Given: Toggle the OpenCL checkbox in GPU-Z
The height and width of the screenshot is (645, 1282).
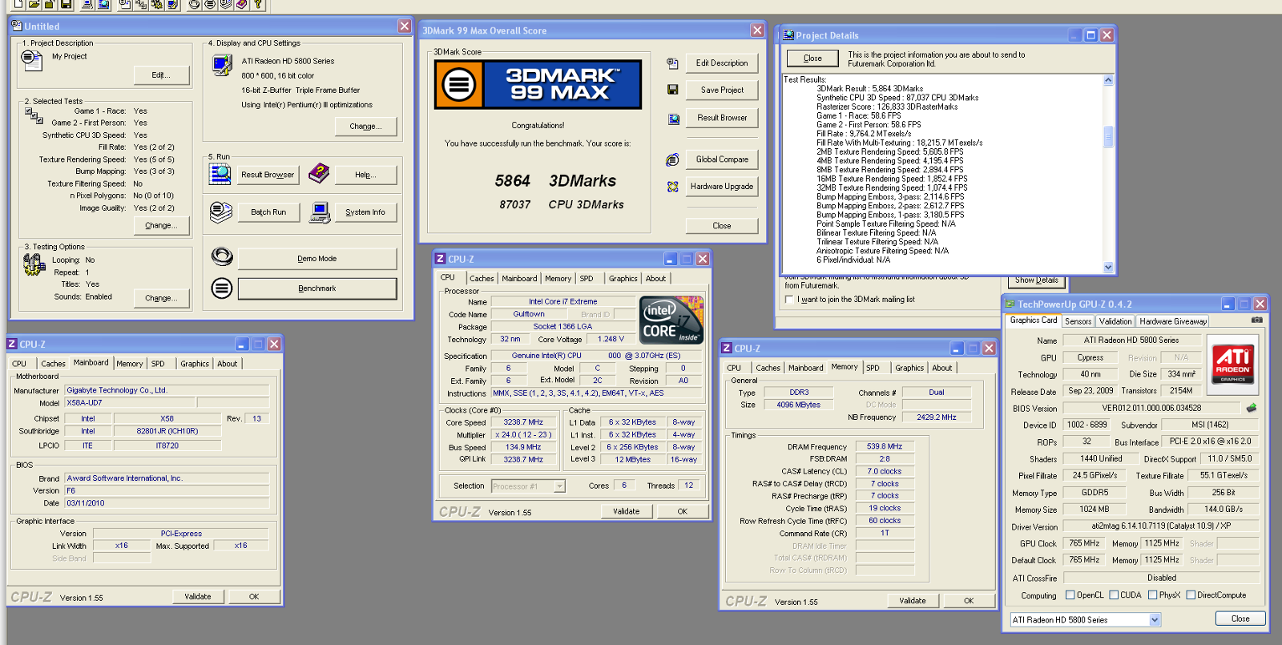Looking at the screenshot, I should (x=1070, y=595).
